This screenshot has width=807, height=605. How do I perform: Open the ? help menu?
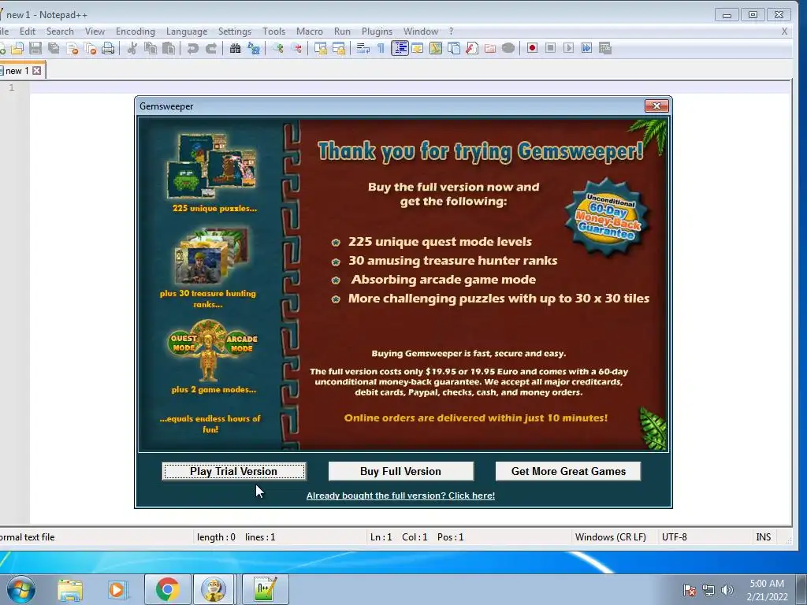pyautogui.click(x=451, y=32)
